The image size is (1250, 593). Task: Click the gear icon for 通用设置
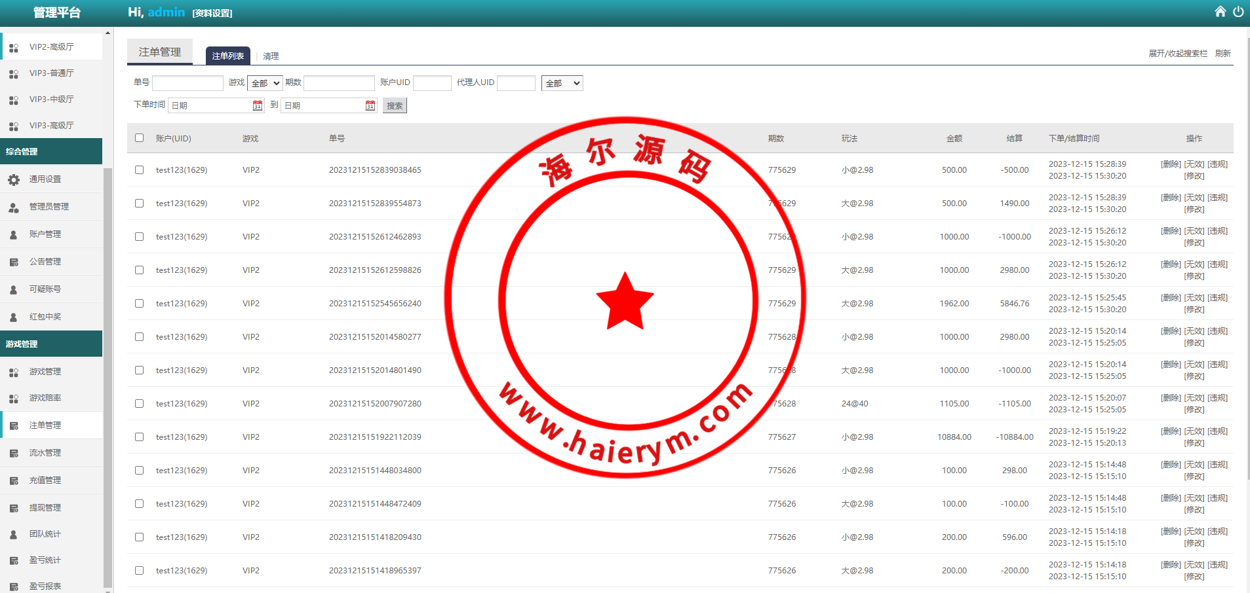(14, 179)
